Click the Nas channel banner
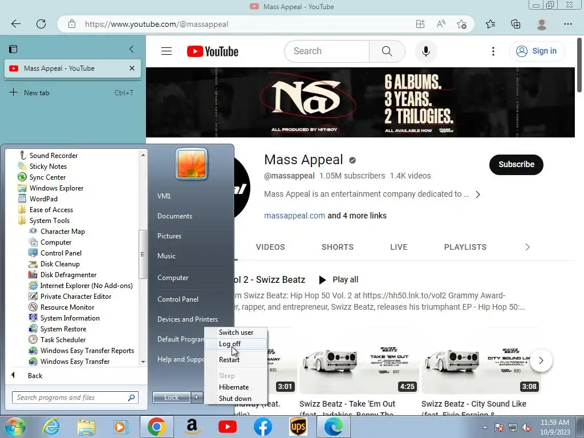 tap(360, 103)
